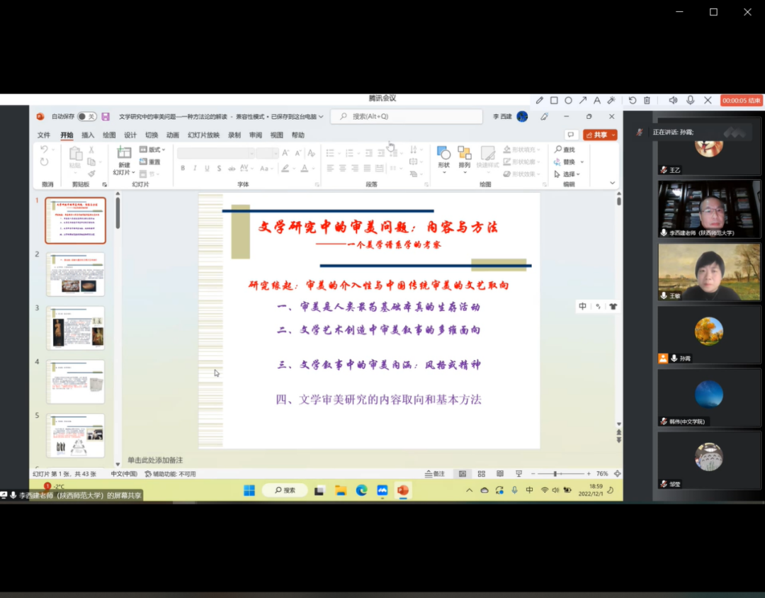Image resolution: width=765 pixels, height=598 pixels.
Task: Pick the arrow annotation tool
Action: tap(583, 101)
